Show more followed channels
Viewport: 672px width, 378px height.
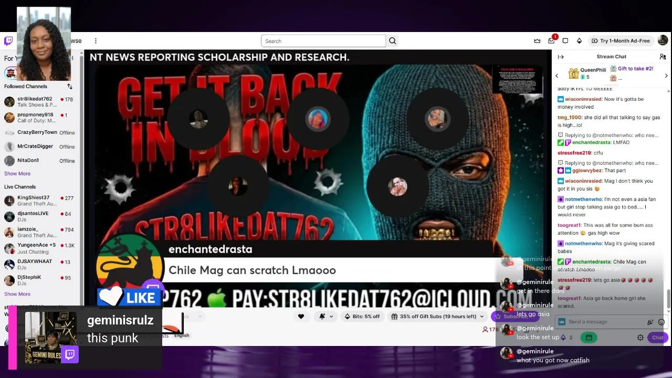click(x=17, y=174)
